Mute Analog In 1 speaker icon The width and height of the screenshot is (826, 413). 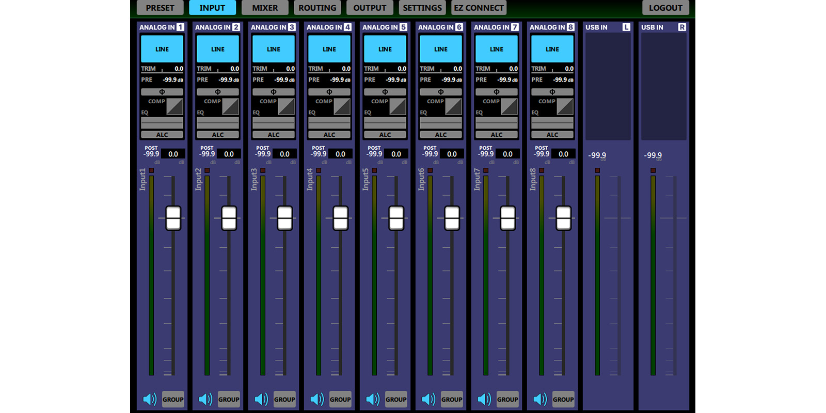[150, 399]
